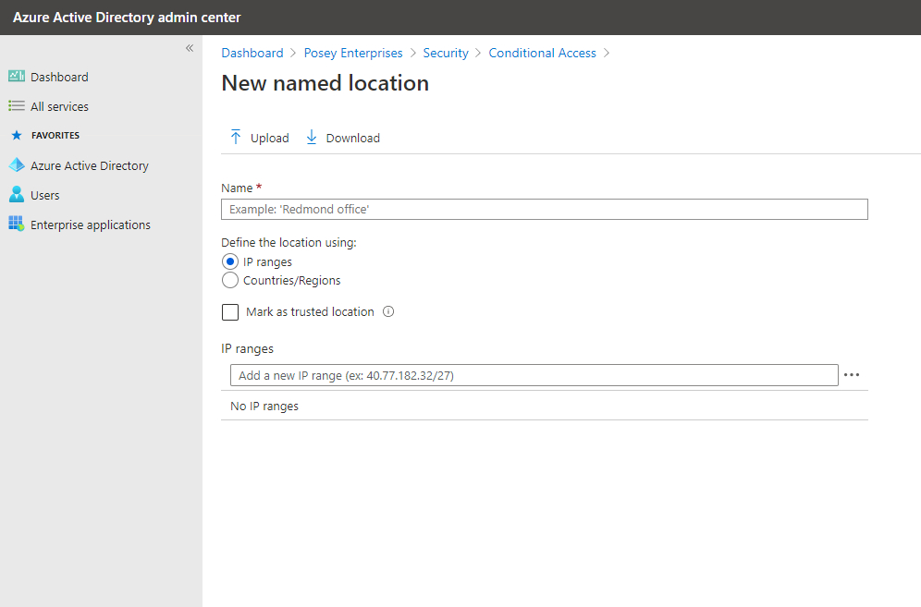Select the Countries/Regions radio button

point(230,280)
